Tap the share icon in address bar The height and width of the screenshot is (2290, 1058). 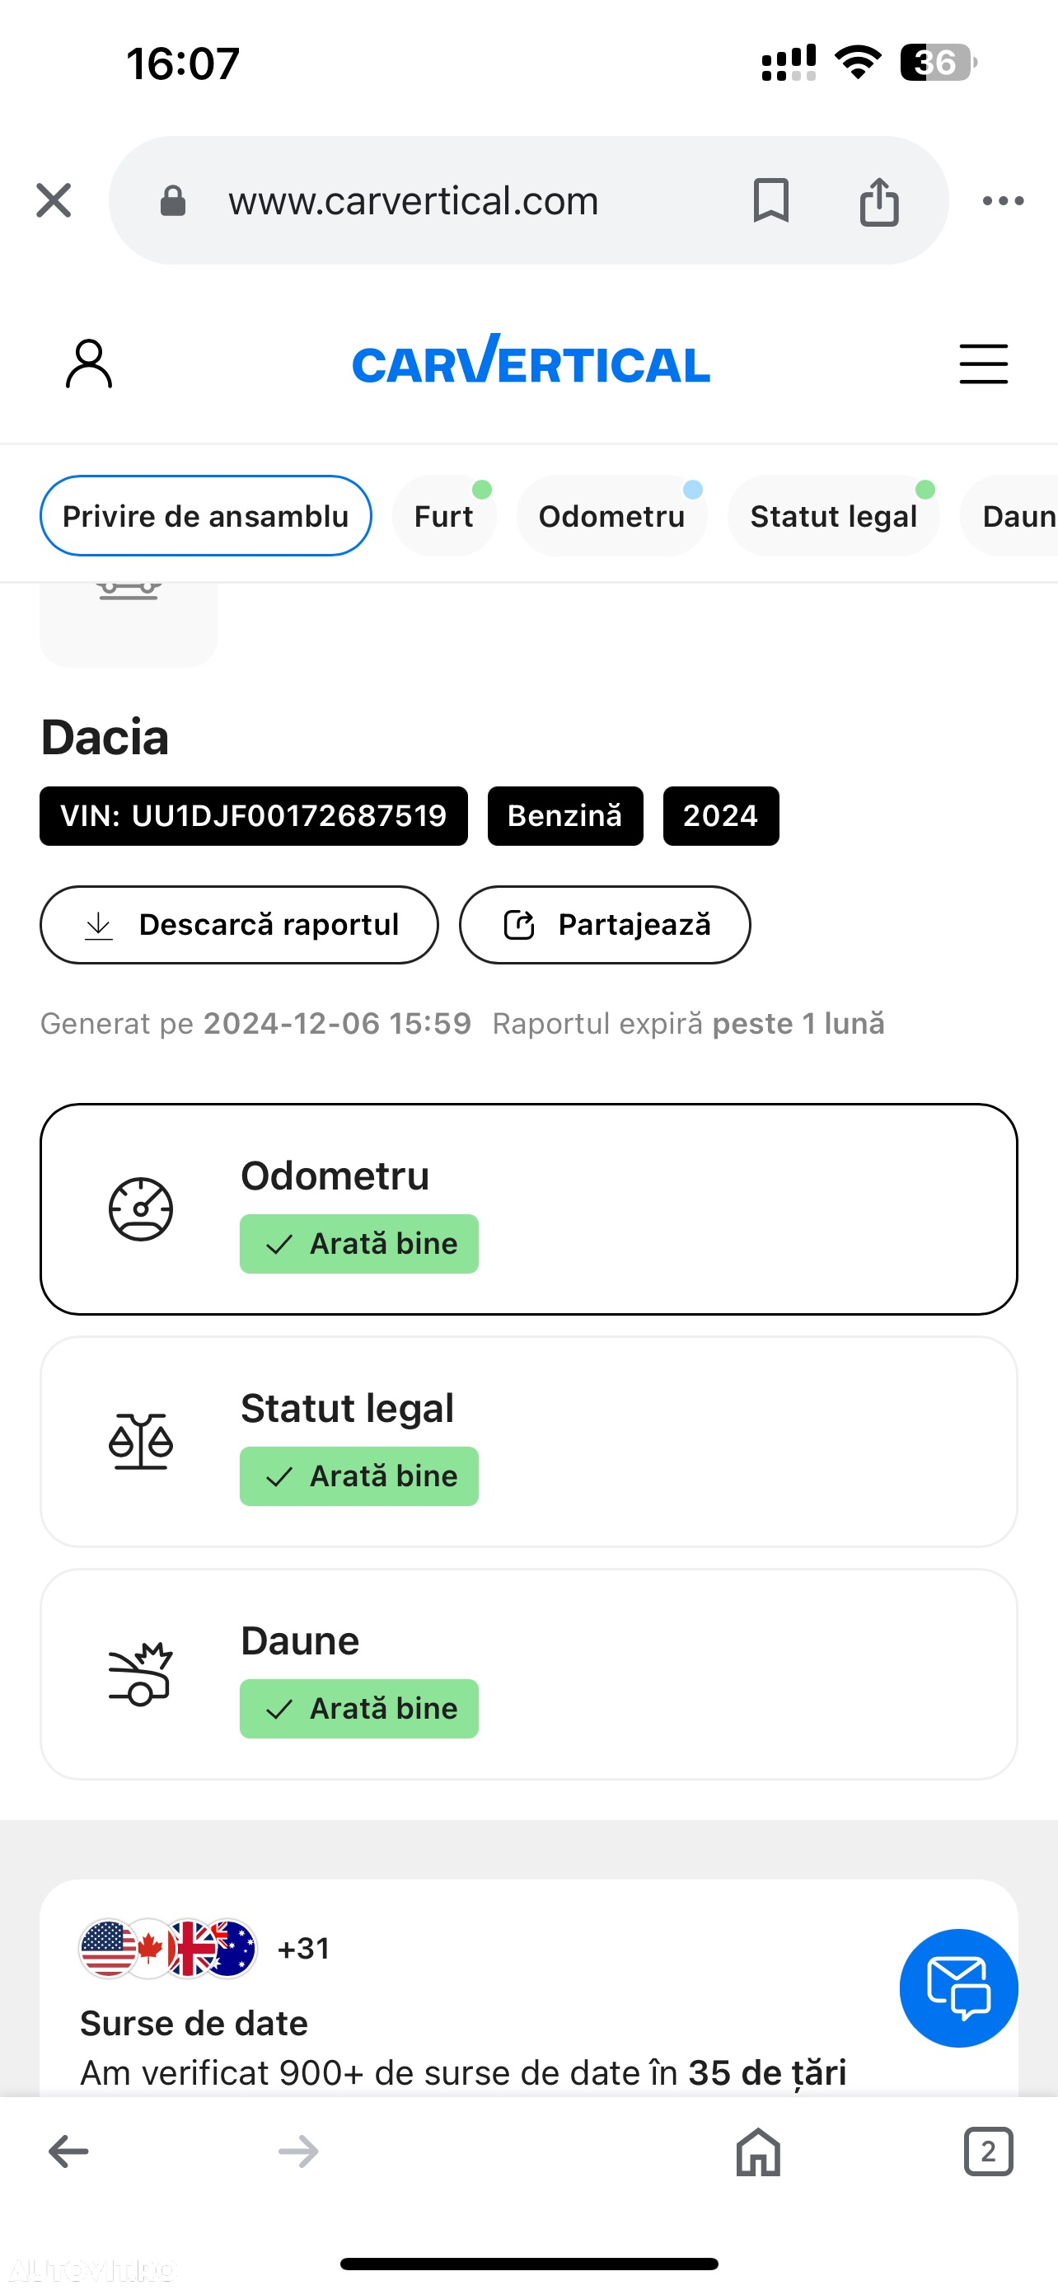tap(878, 201)
